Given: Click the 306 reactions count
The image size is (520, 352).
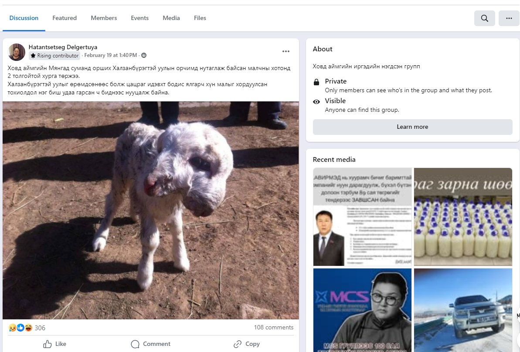Looking at the screenshot, I should pyautogui.click(x=40, y=328).
